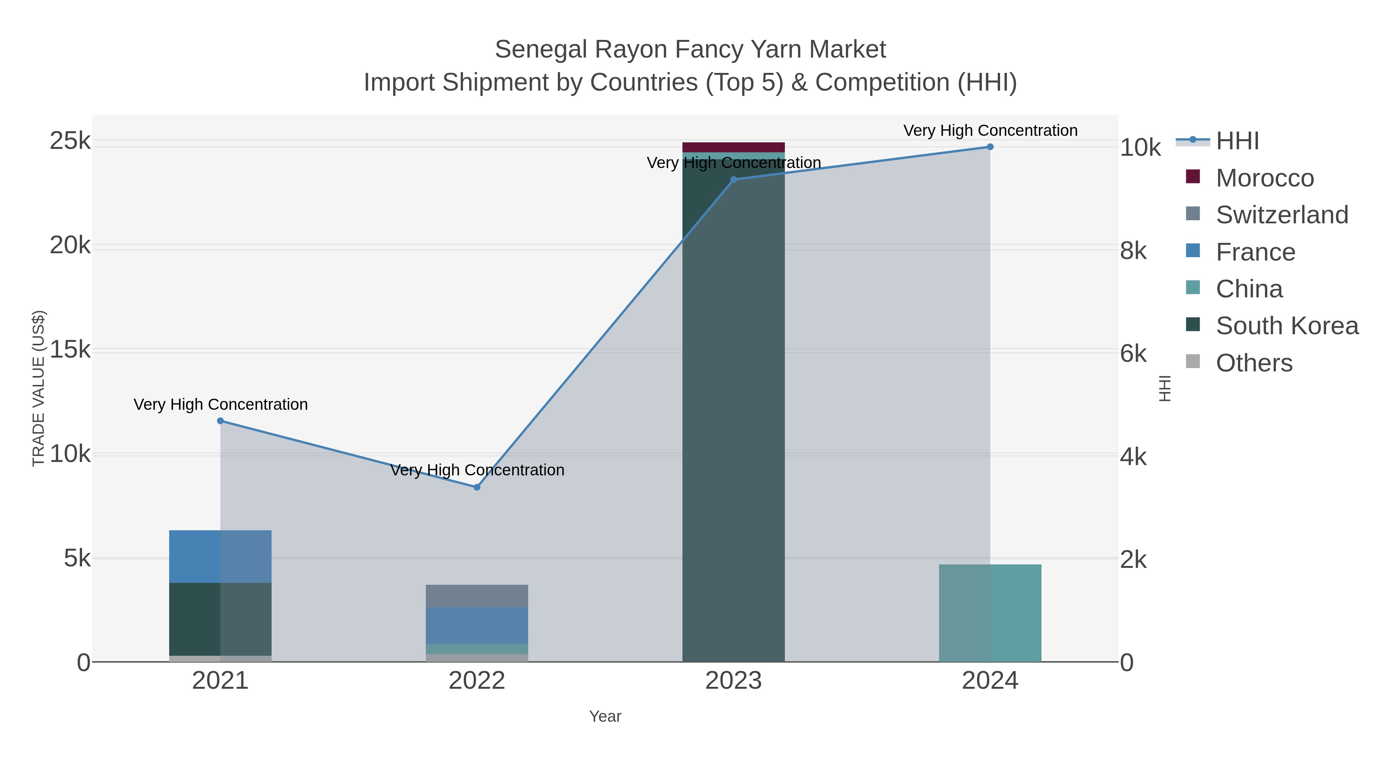Toggle South Korea series in legend
This screenshot has height=777, width=1381.
click(1272, 326)
